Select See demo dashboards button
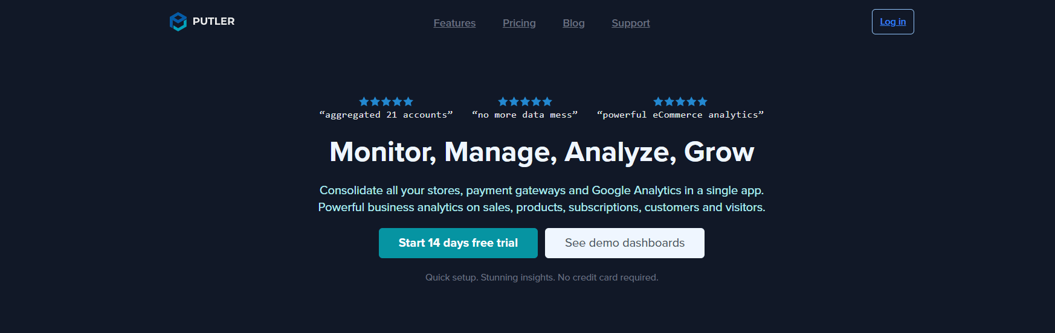The image size is (1055, 333). click(625, 243)
